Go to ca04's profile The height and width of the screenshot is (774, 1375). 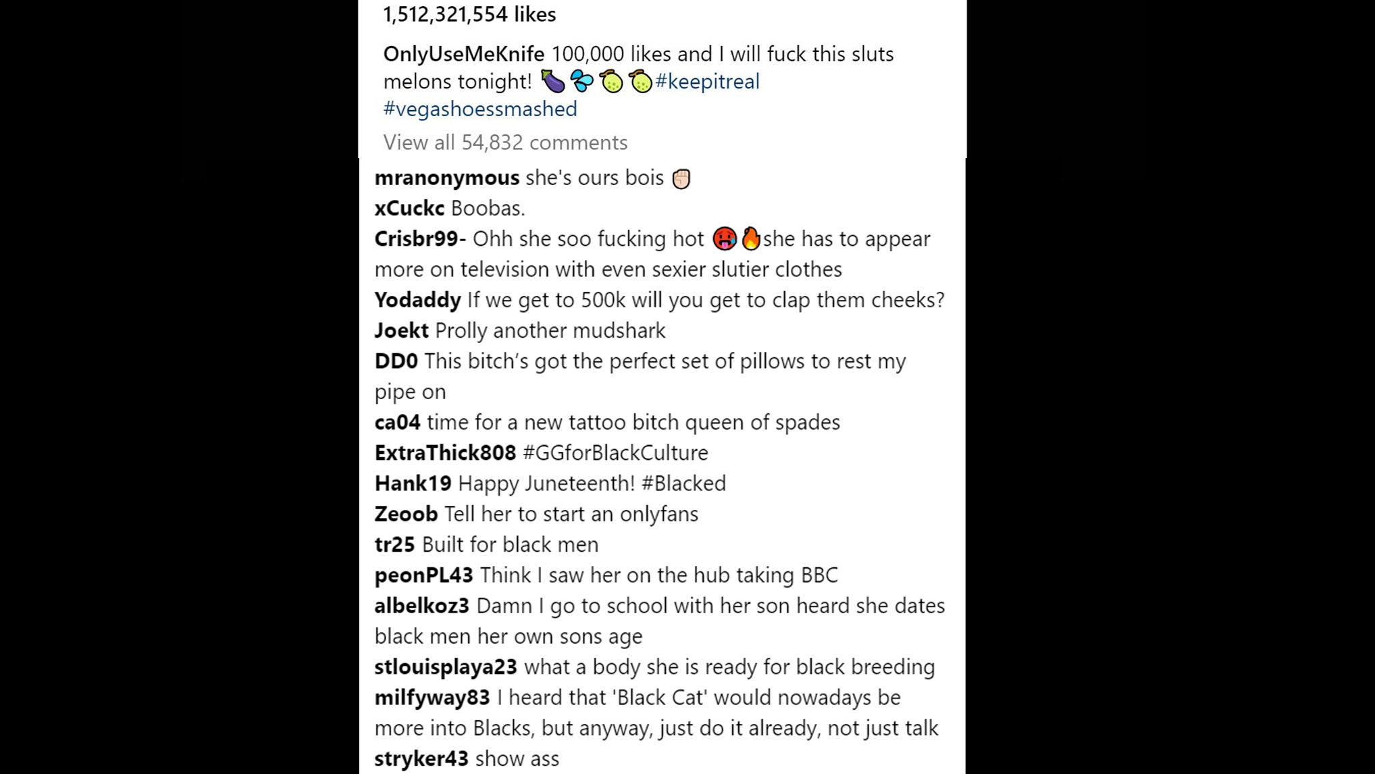(397, 423)
